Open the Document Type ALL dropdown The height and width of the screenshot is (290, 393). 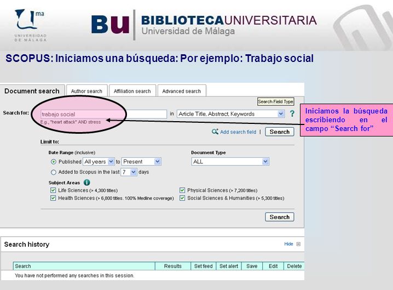(230, 162)
